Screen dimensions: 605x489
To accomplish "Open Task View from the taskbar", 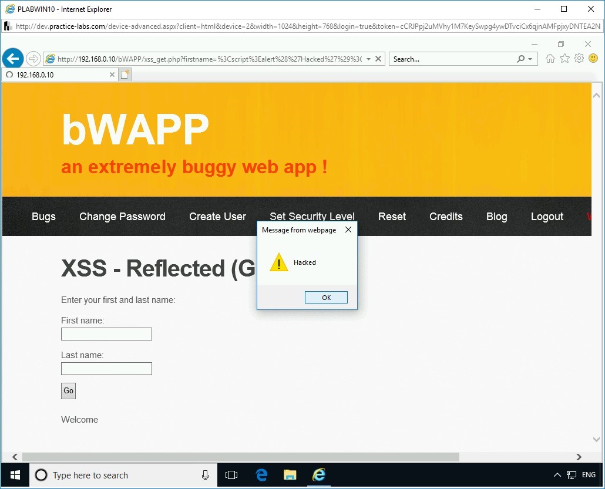I will coord(231,475).
